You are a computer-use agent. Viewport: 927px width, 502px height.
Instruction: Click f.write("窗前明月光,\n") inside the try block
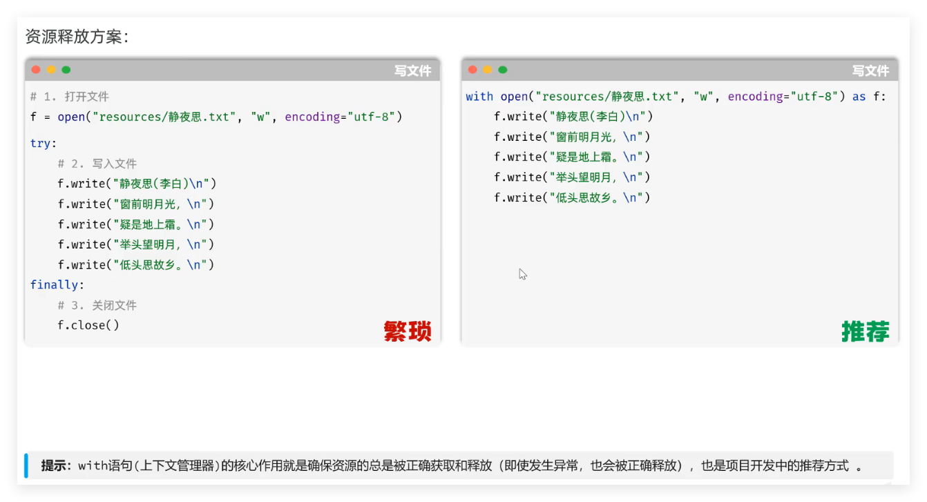[x=136, y=204]
